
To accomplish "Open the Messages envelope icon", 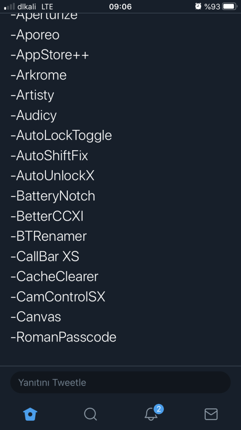I will click(x=211, y=414).
